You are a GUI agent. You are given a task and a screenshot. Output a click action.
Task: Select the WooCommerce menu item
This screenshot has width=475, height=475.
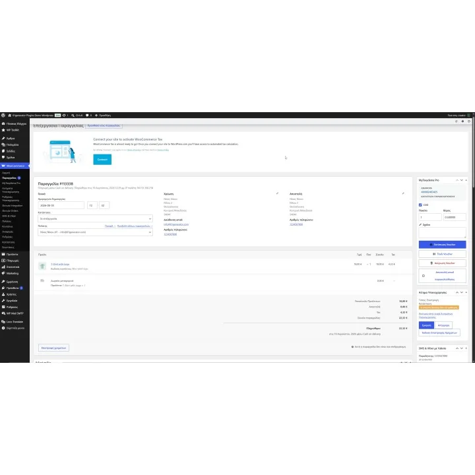pos(15,166)
